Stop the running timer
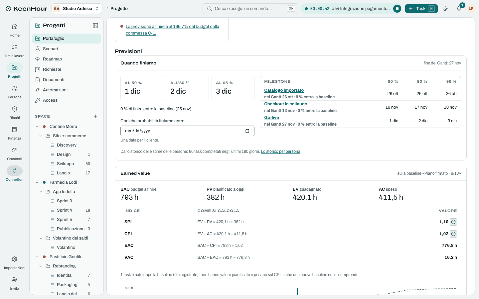 [x=397, y=9]
